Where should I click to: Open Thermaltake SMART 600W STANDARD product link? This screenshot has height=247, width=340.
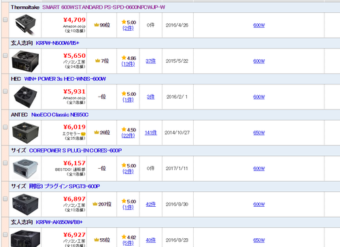click(x=103, y=7)
